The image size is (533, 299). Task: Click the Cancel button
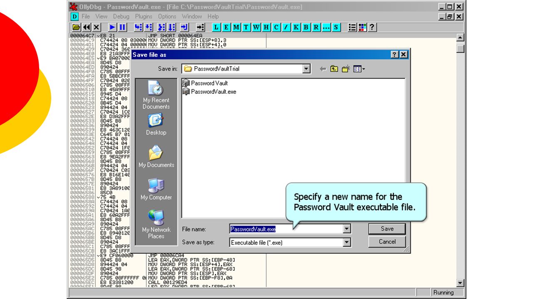coord(387,242)
